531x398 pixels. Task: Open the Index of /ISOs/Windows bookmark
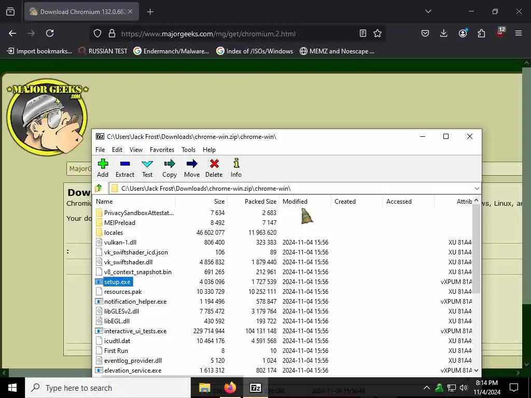click(x=255, y=51)
